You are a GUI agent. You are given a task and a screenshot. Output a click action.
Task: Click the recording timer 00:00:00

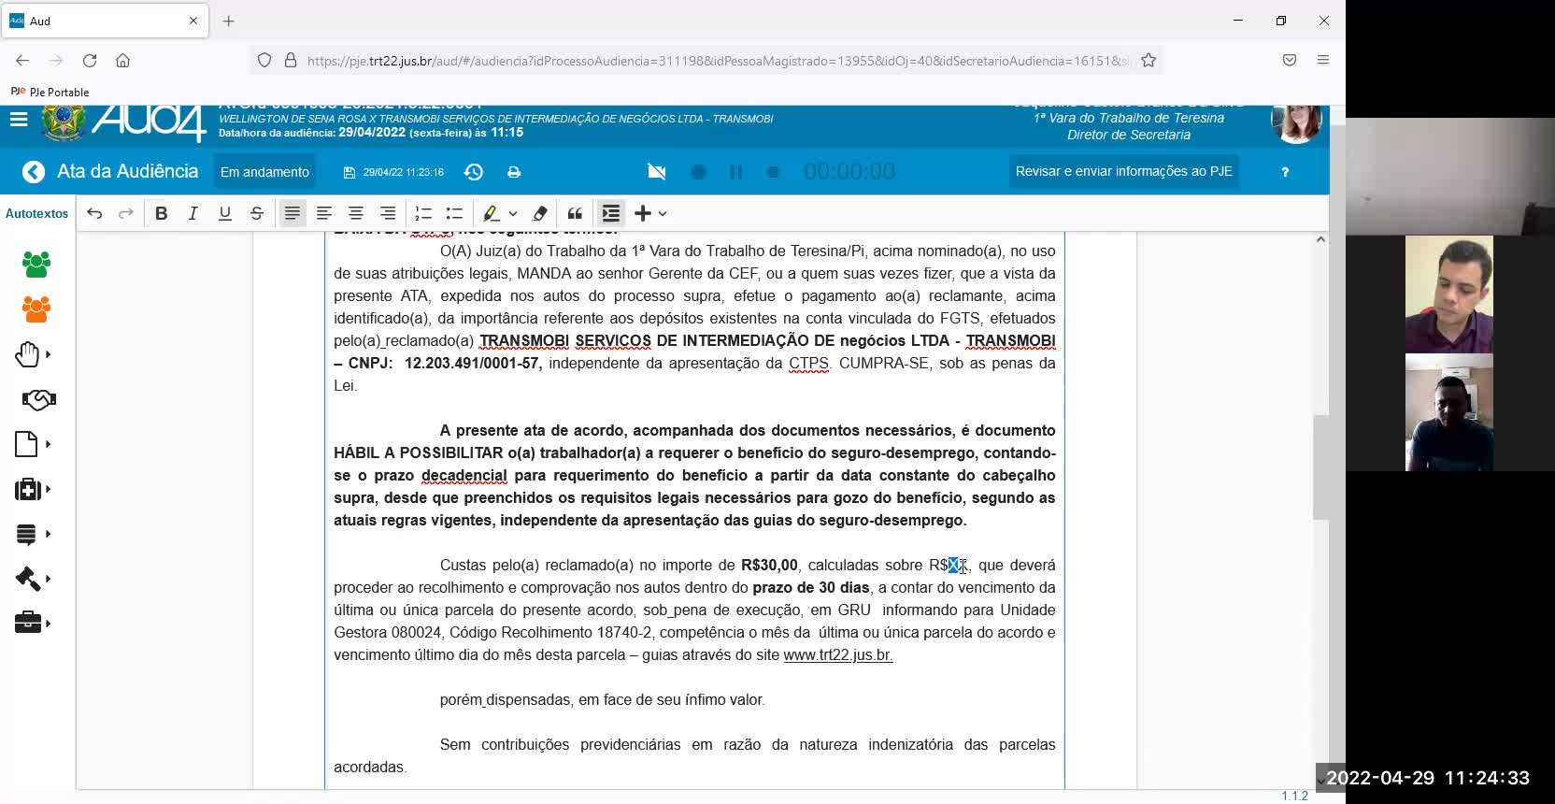click(x=849, y=172)
